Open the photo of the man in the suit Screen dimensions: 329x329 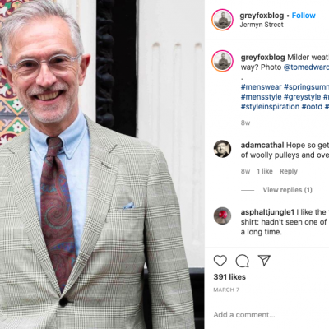click(102, 164)
